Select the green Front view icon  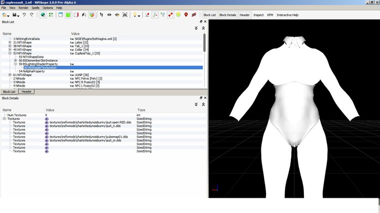coord(68,15)
